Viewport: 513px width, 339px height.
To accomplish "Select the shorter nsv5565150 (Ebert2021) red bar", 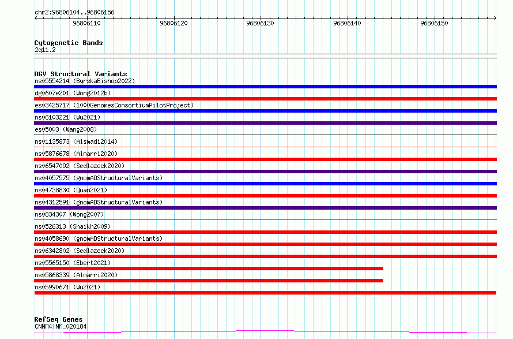I will click(x=209, y=269).
